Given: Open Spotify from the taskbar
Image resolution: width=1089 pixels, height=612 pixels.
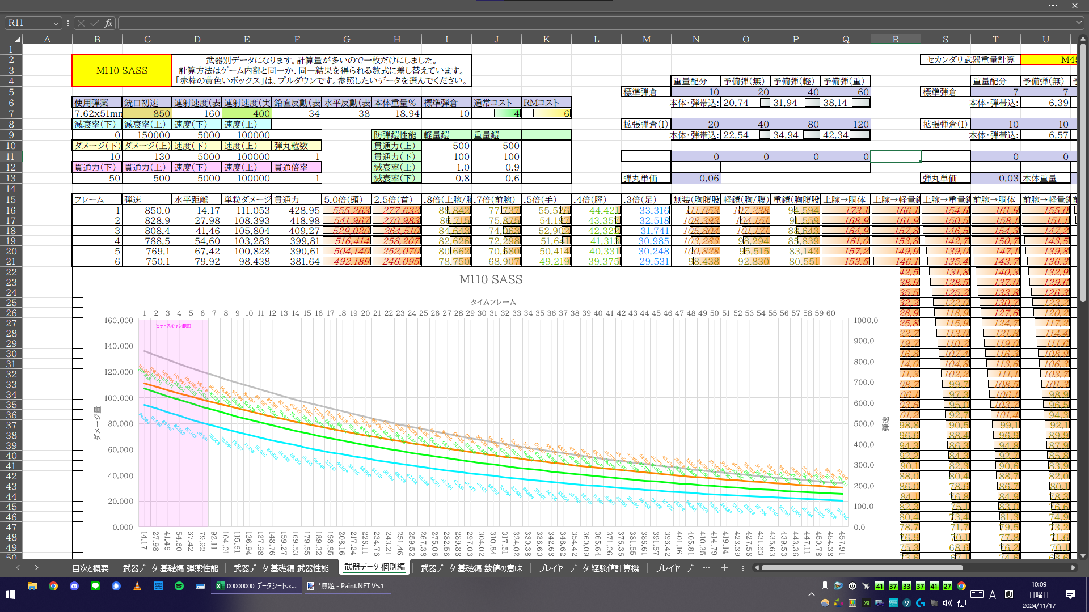Looking at the screenshot, I should pos(179,586).
